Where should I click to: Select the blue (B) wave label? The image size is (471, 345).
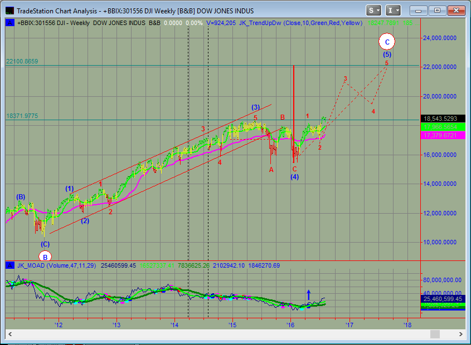tap(21, 197)
